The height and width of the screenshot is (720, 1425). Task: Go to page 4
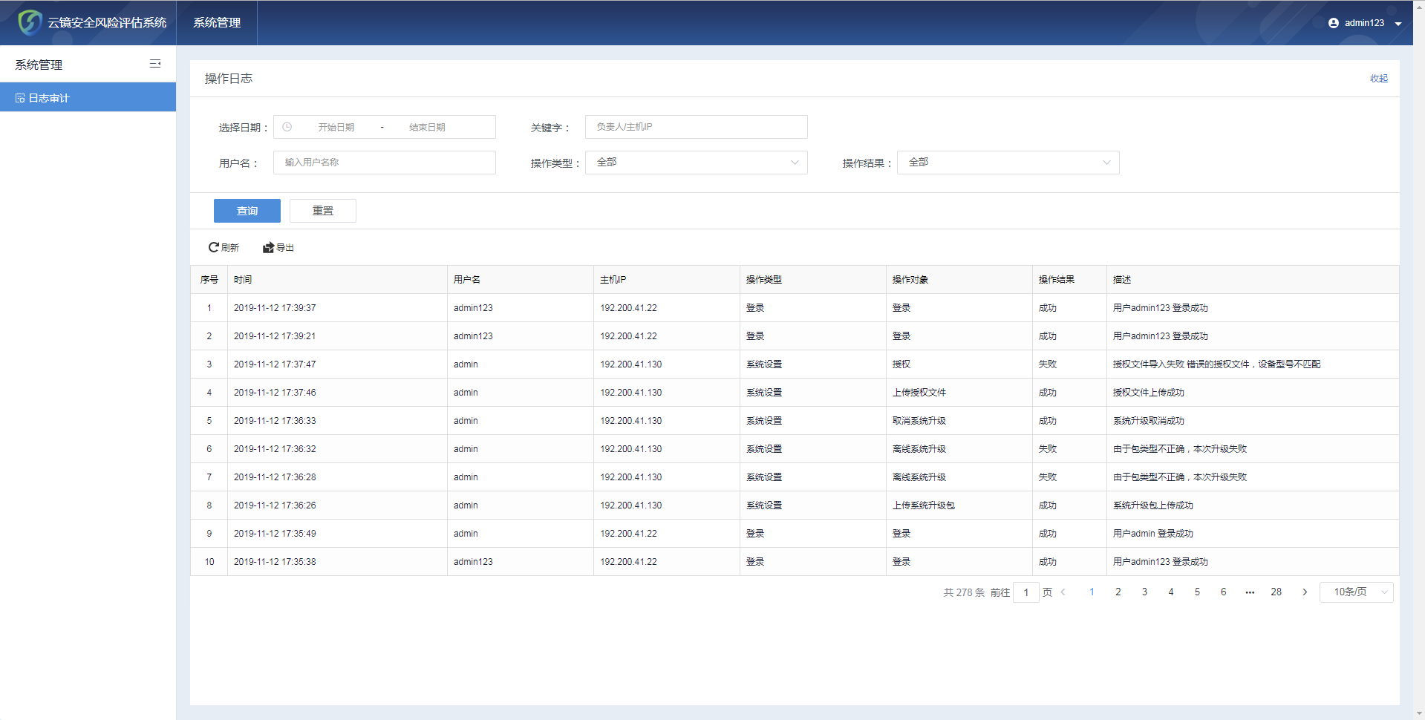(1171, 592)
